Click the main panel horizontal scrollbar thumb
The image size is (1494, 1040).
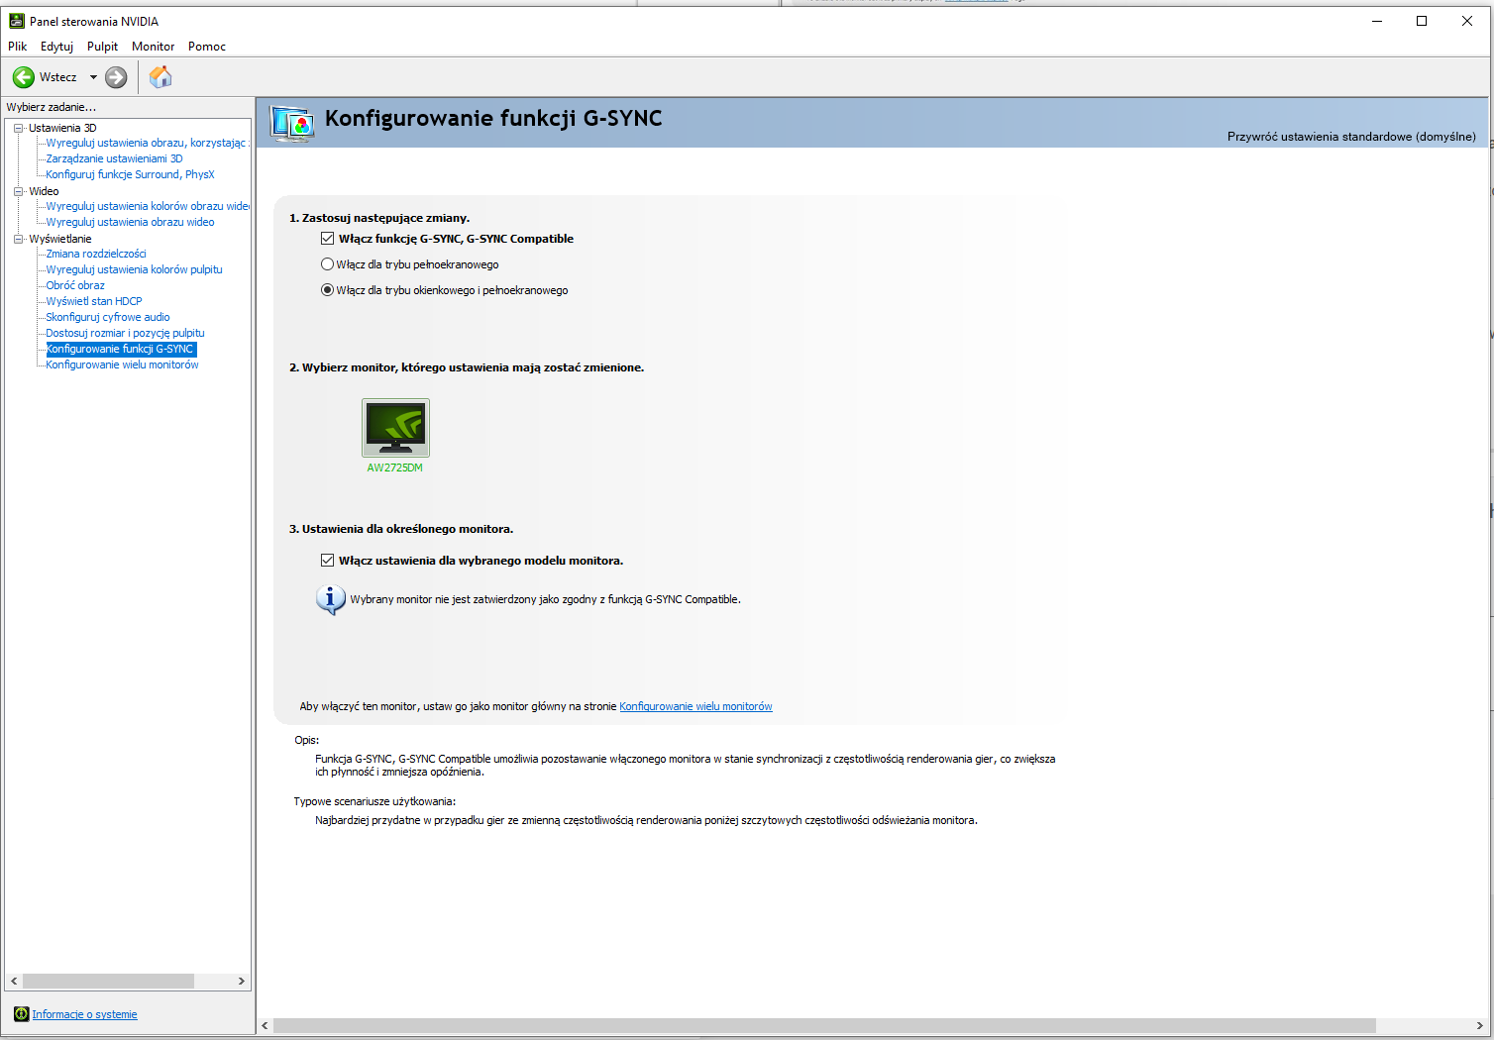pyautogui.click(x=824, y=1025)
